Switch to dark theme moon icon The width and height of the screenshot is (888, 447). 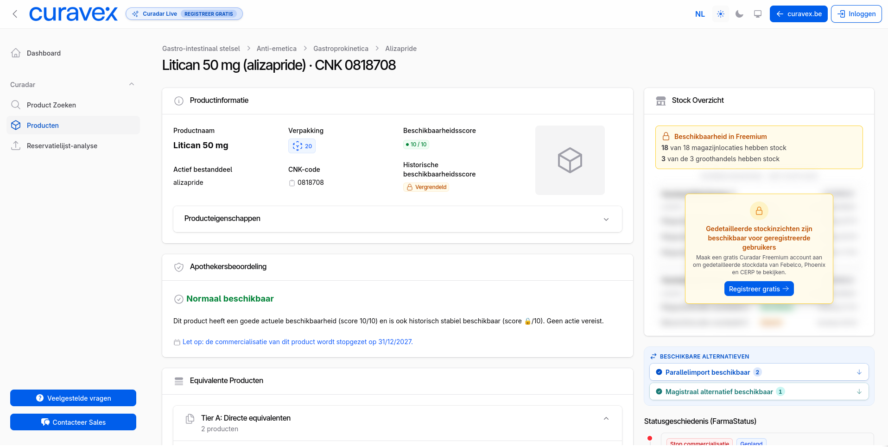(x=739, y=14)
